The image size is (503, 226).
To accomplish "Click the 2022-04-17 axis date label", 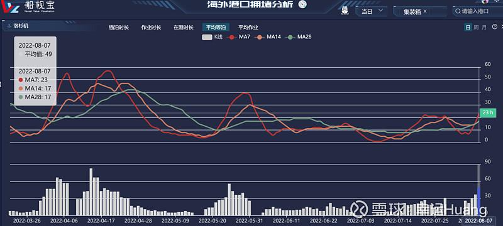I will (x=101, y=221).
